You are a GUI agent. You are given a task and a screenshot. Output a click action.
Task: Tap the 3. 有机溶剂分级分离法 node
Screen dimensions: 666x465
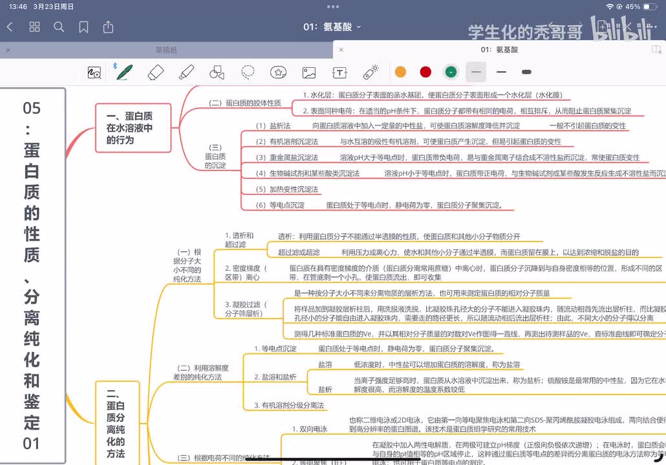(x=289, y=406)
